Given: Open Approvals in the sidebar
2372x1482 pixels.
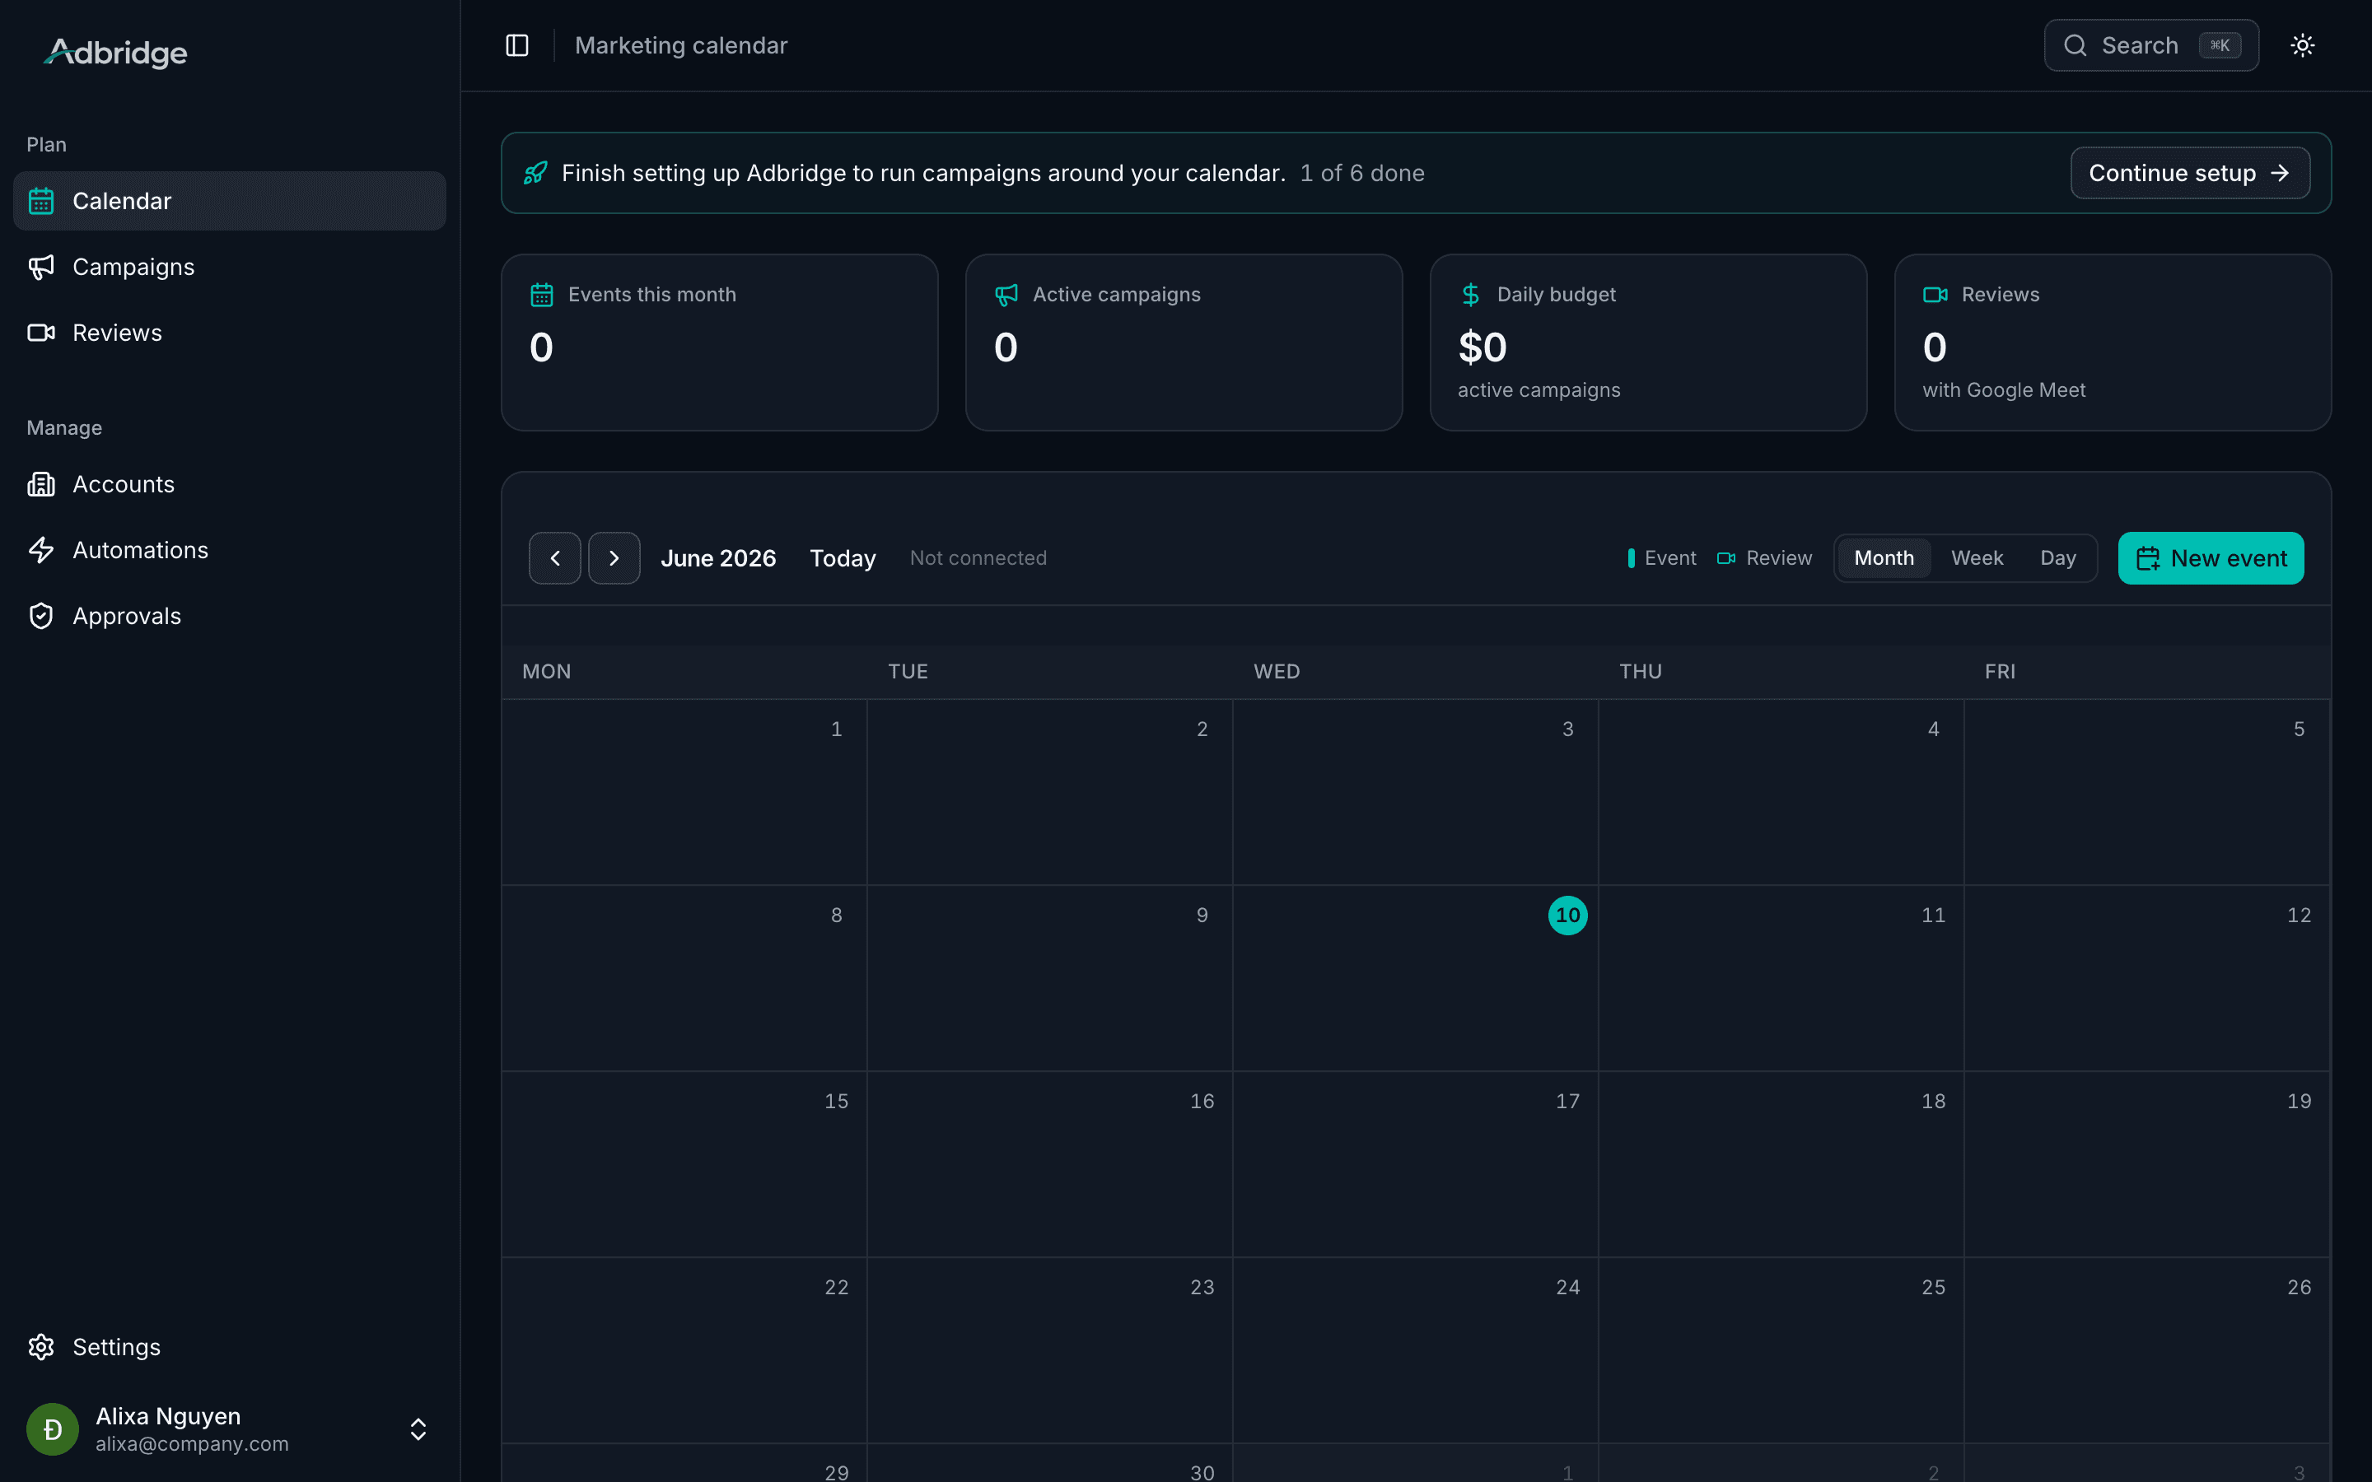Looking at the screenshot, I should pyautogui.click(x=229, y=616).
